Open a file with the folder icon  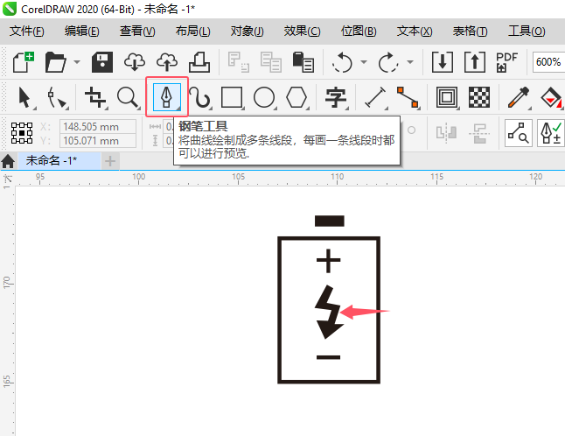click(x=55, y=62)
